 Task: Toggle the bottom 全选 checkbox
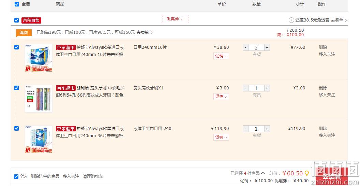tap(16, 177)
